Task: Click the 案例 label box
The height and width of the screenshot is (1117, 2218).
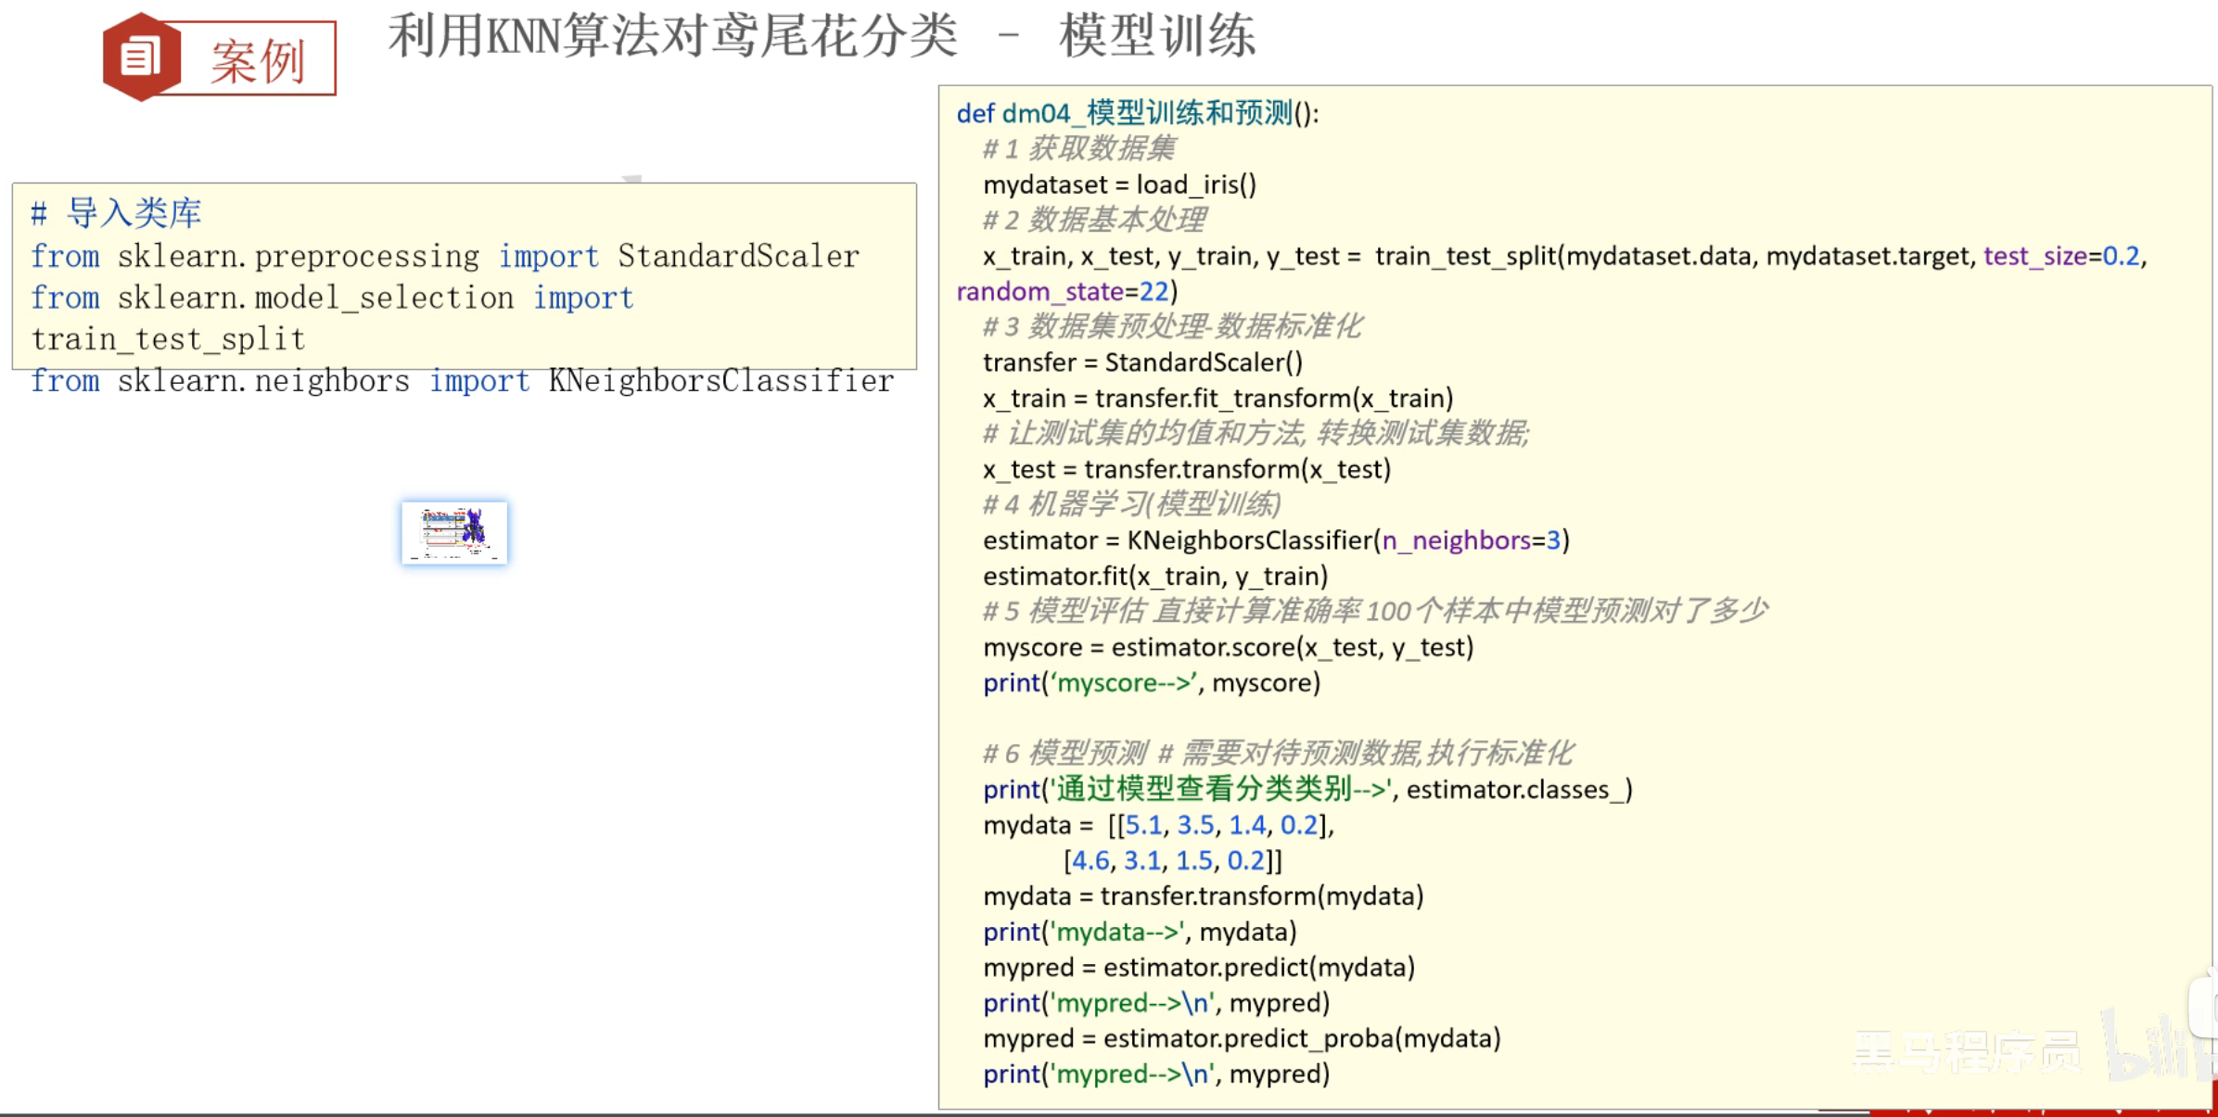Action: [258, 61]
